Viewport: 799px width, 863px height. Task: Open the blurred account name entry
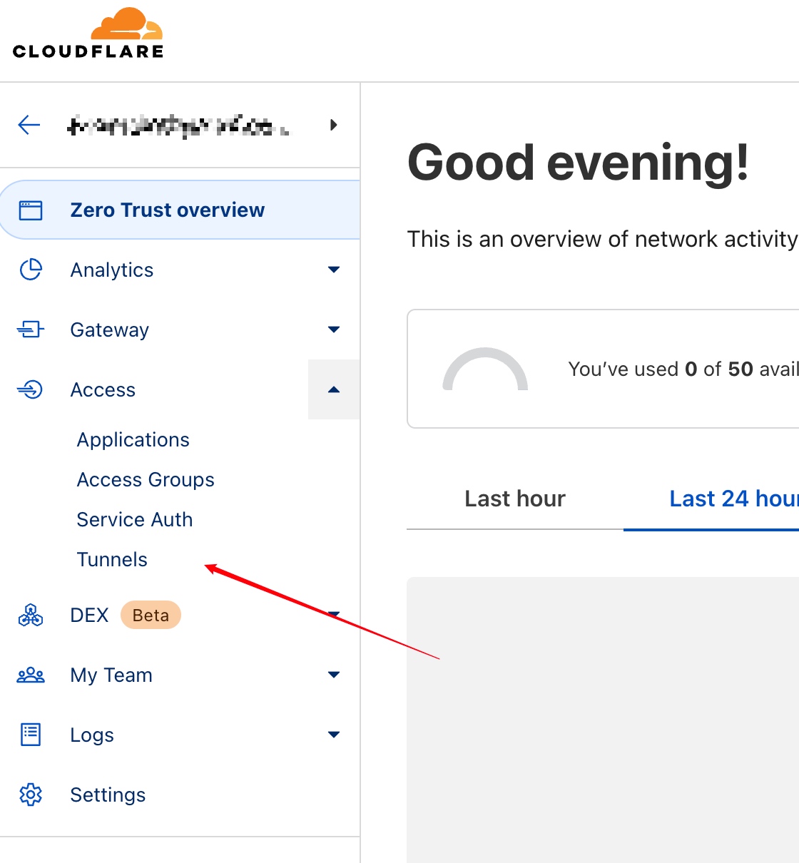178,126
